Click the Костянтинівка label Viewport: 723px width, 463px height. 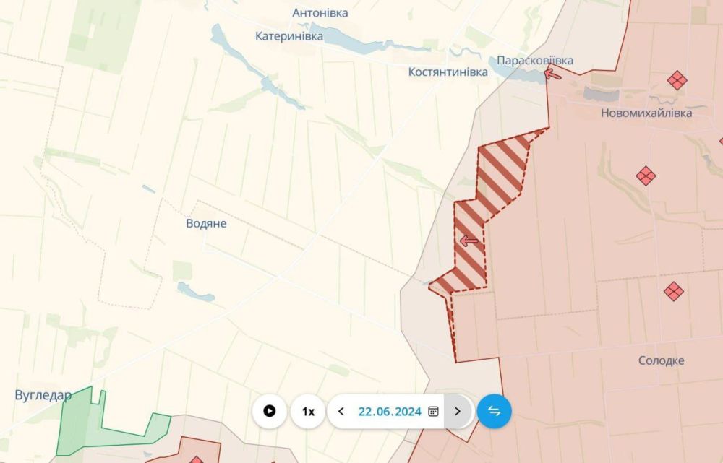pyautogui.click(x=448, y=72)
